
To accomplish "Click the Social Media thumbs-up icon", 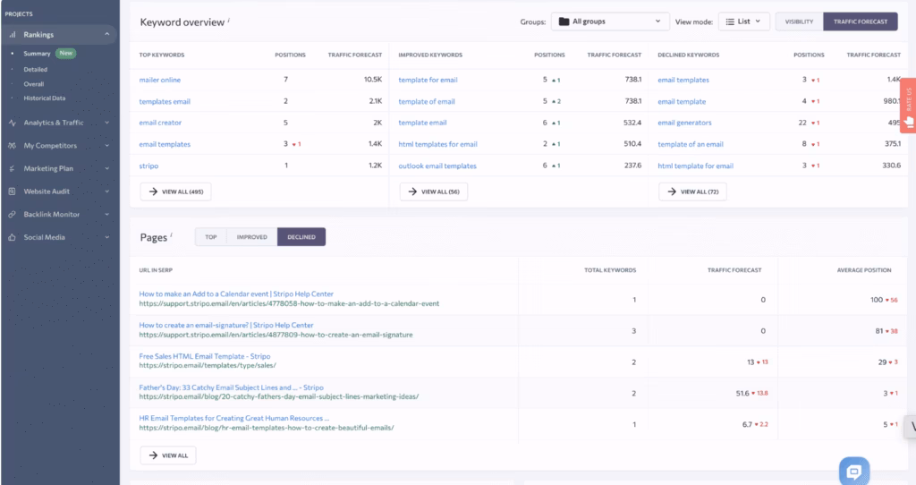I will [13, 237].
